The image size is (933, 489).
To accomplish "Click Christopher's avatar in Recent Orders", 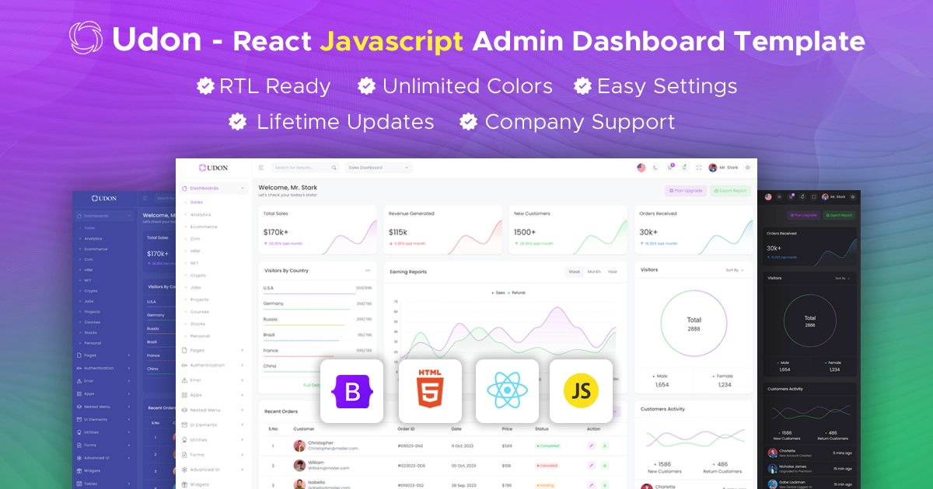I will (299, 446).
